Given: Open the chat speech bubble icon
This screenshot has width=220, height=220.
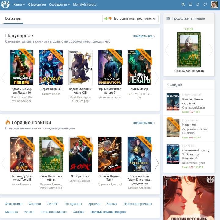Looking at the screenshot, I should point(205,5).
